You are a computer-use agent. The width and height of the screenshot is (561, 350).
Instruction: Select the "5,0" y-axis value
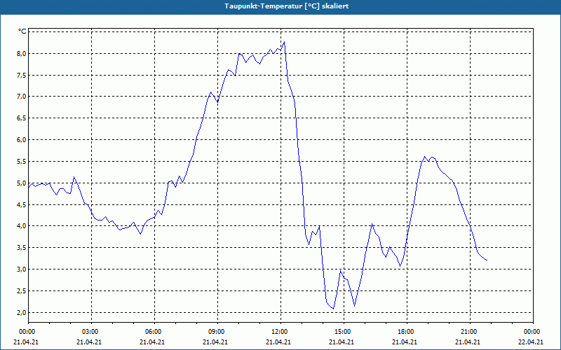[22, 183]
